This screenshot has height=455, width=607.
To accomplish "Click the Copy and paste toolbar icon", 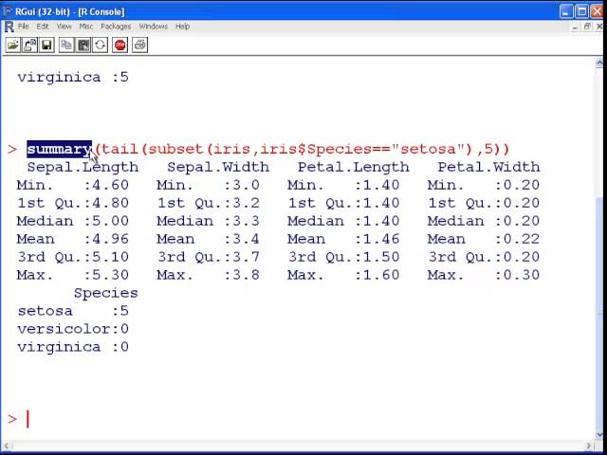I will coord(100,45).
